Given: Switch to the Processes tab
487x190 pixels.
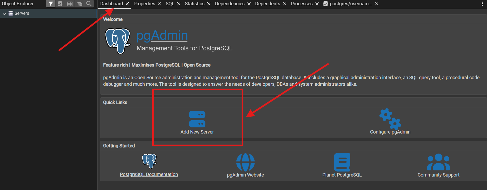Looking at the screenshot, I should coord(301,4).
